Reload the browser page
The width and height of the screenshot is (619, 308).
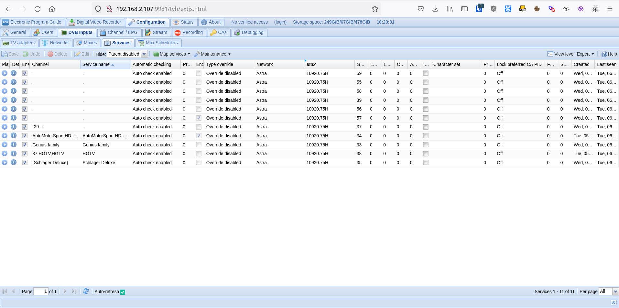38,9
